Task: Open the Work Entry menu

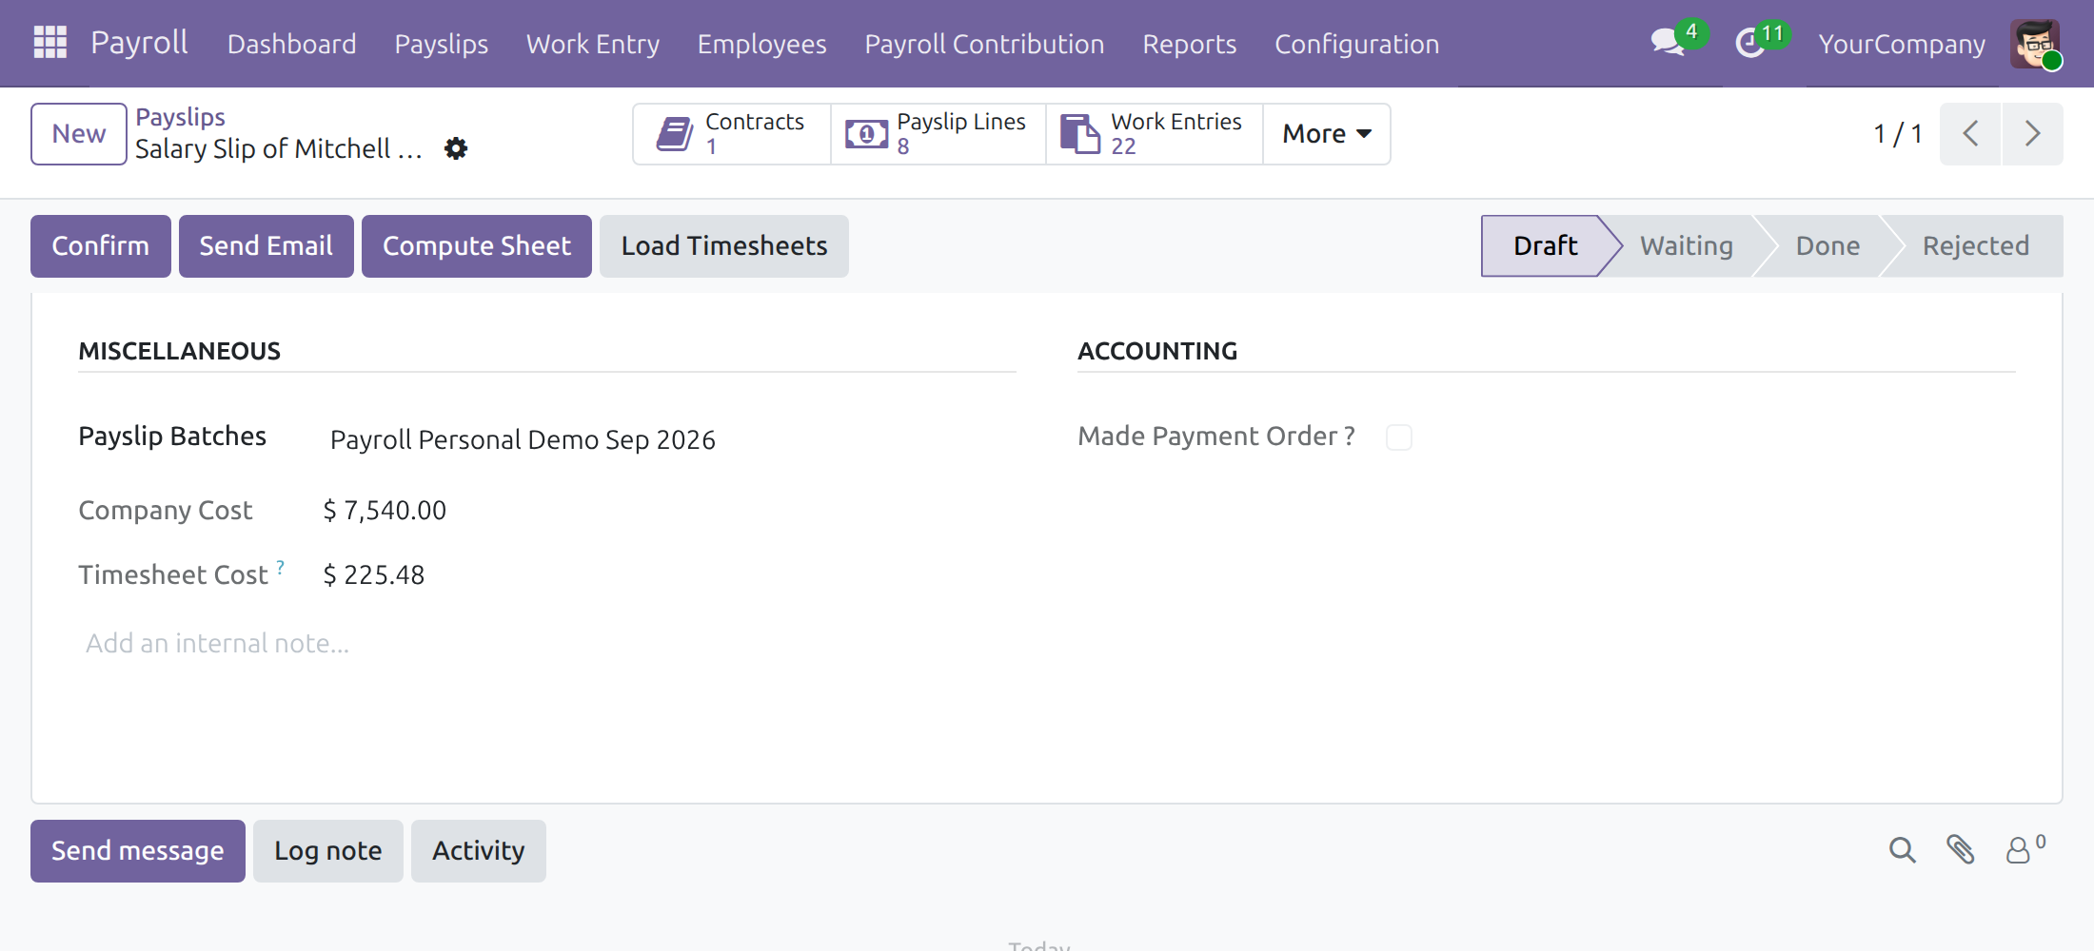Action: tap(593, 44)
